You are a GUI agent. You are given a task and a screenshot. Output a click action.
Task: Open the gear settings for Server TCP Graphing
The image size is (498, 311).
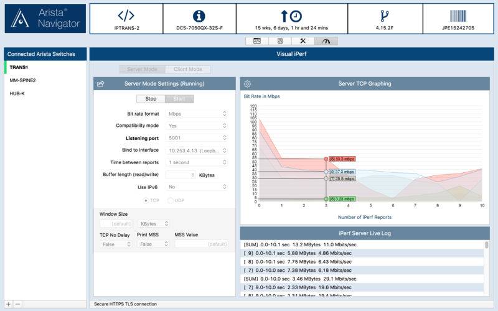point(247,84)
